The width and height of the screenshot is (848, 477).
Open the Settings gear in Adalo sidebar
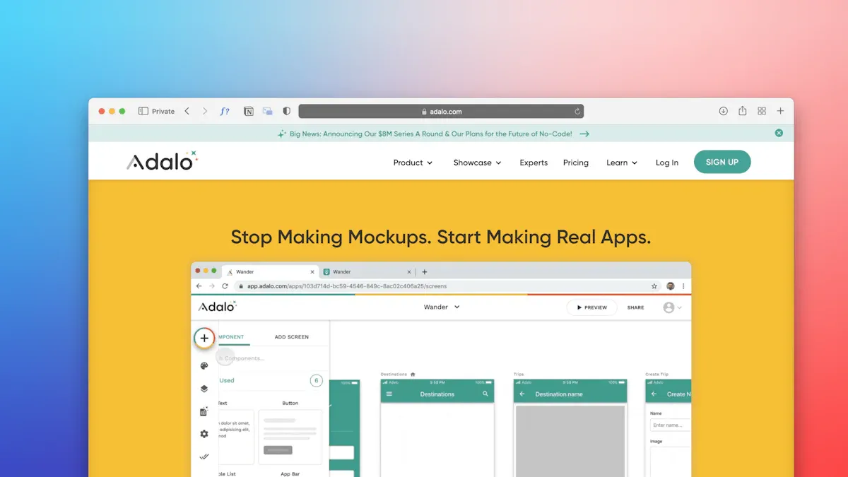point(204,434)
